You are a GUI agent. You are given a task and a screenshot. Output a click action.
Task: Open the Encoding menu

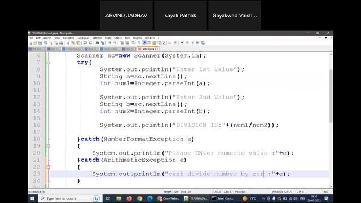coord(69,38)
